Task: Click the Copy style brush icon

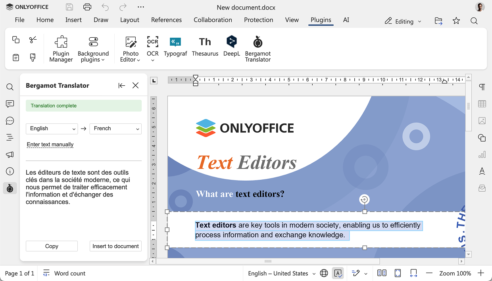Action: coord(33,58)
